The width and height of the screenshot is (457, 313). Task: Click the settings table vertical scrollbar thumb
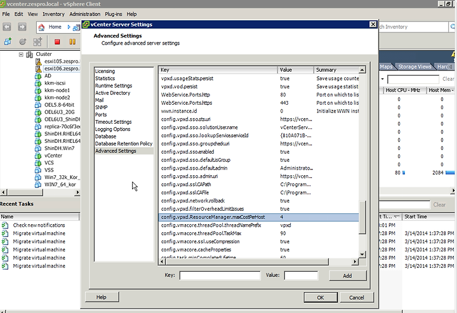362,217
